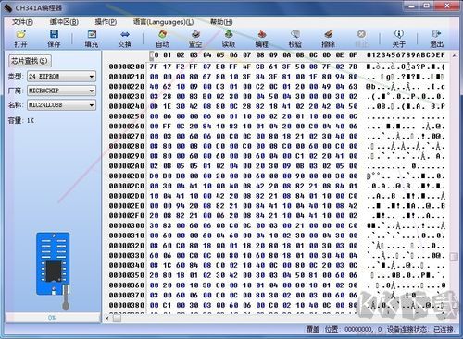Image resolution: width=463 pixels, height=339 pixels.
Task: Click the hex view vertical scrollbar thumb
Action: pos(454,257)
